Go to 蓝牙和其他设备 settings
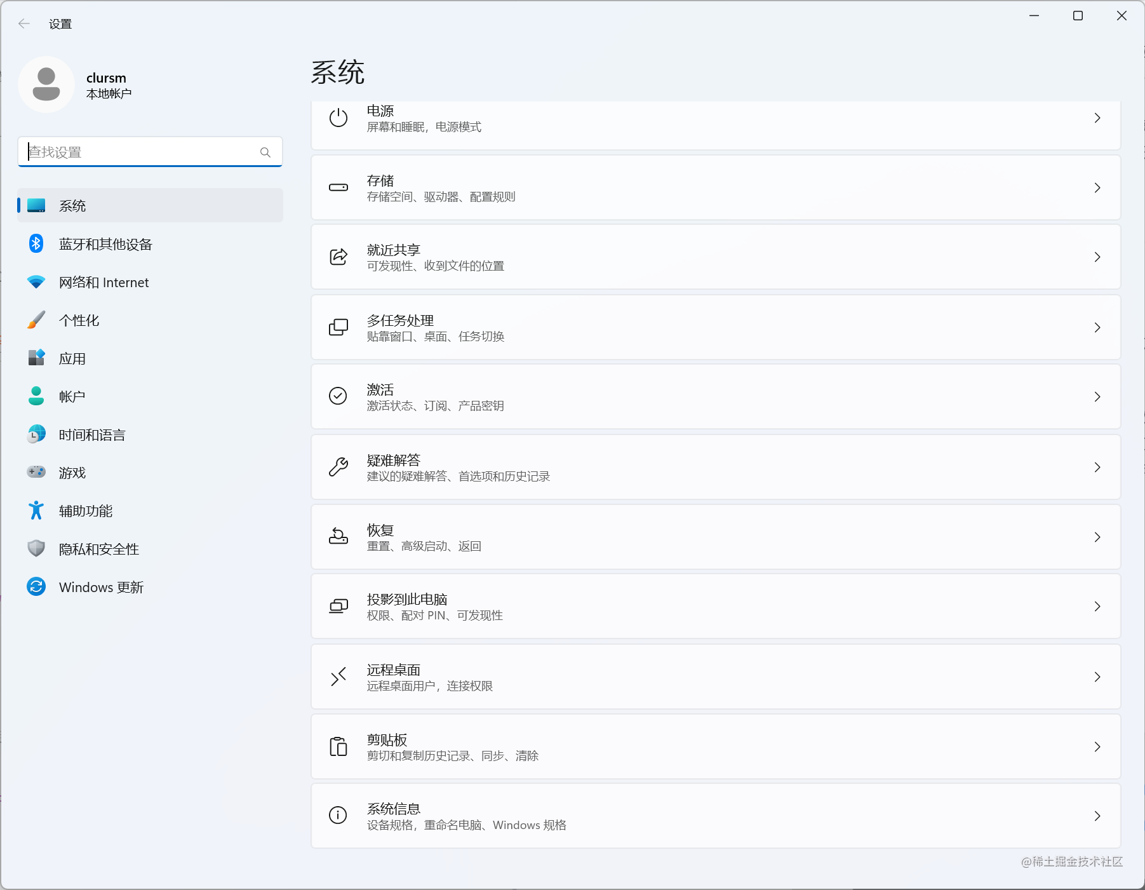Screen dimensions: 1145x890 tap(105, 244)
